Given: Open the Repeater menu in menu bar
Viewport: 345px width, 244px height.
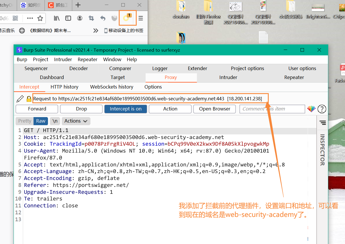Looking at the screenshot, I should point(87,59).
